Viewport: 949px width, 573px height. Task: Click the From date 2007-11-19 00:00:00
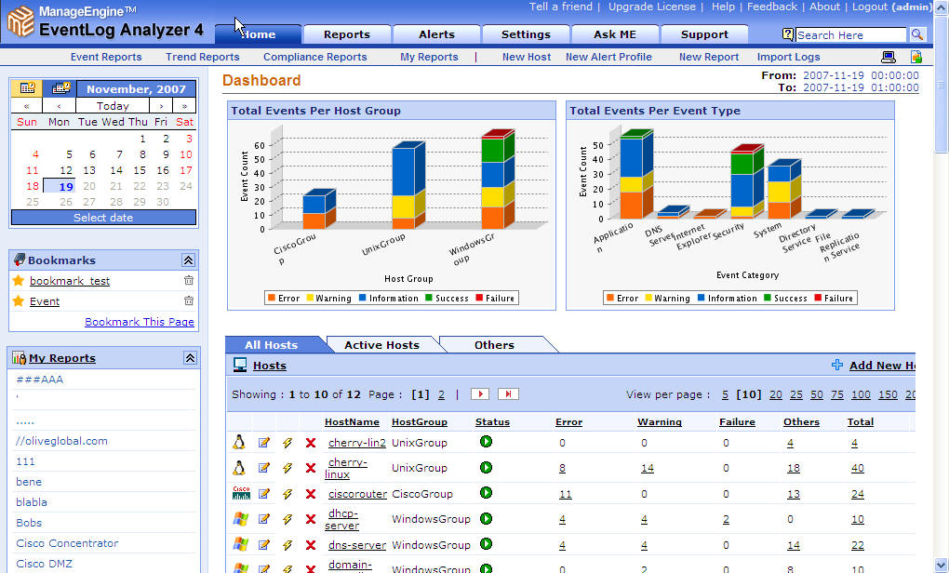click(861, 75)
